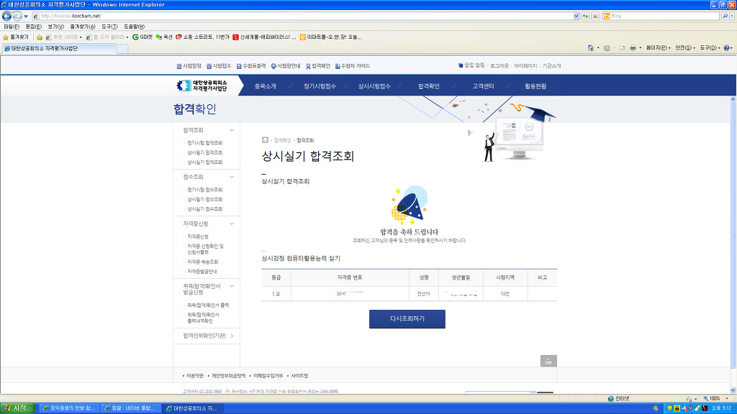Open the search provider dropdown arrow
This screenshot has height=414, width=737.
732,16
